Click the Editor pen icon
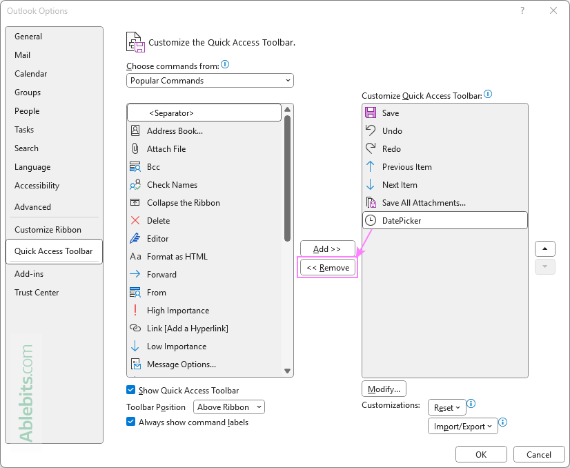Screen dimensions: 570x468 135,238
